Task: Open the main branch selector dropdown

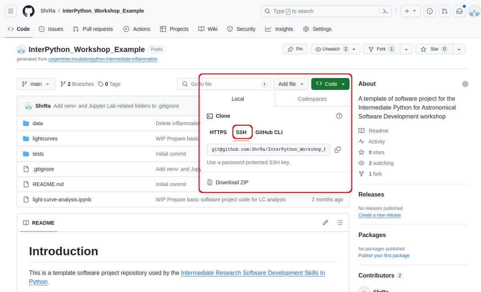Action: click(x=36, y=84)
